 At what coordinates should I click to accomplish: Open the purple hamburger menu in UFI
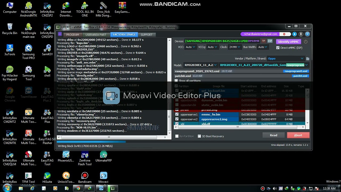point(60,34)
